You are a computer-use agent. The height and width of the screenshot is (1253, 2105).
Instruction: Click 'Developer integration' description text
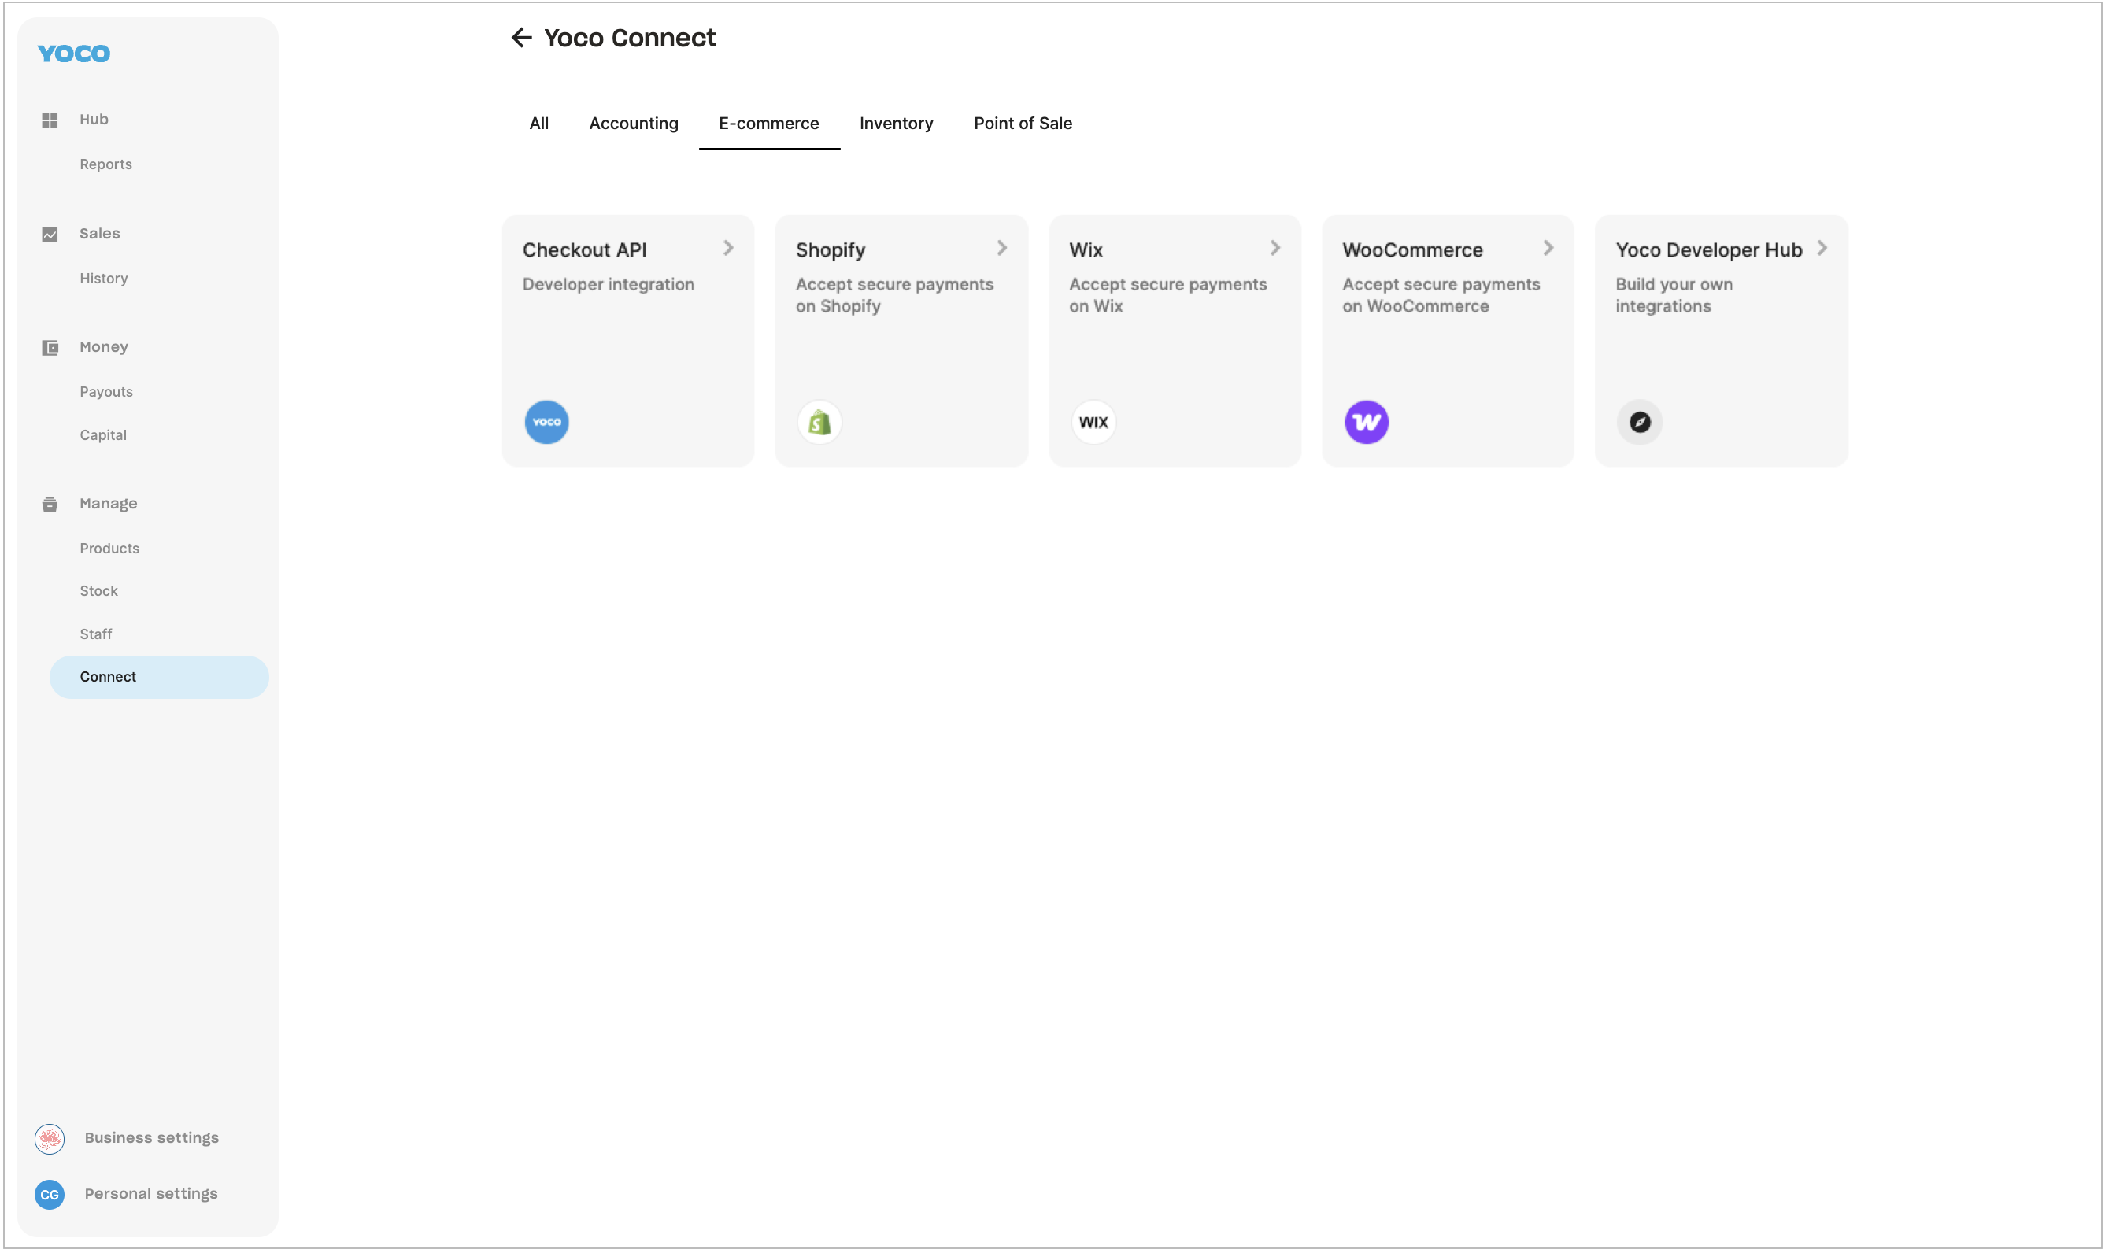coord(608,285)
